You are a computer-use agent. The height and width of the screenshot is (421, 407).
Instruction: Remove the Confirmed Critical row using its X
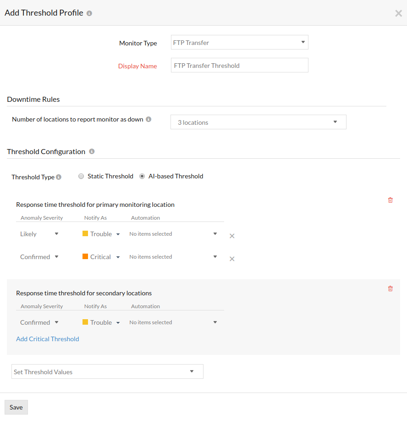232,259
